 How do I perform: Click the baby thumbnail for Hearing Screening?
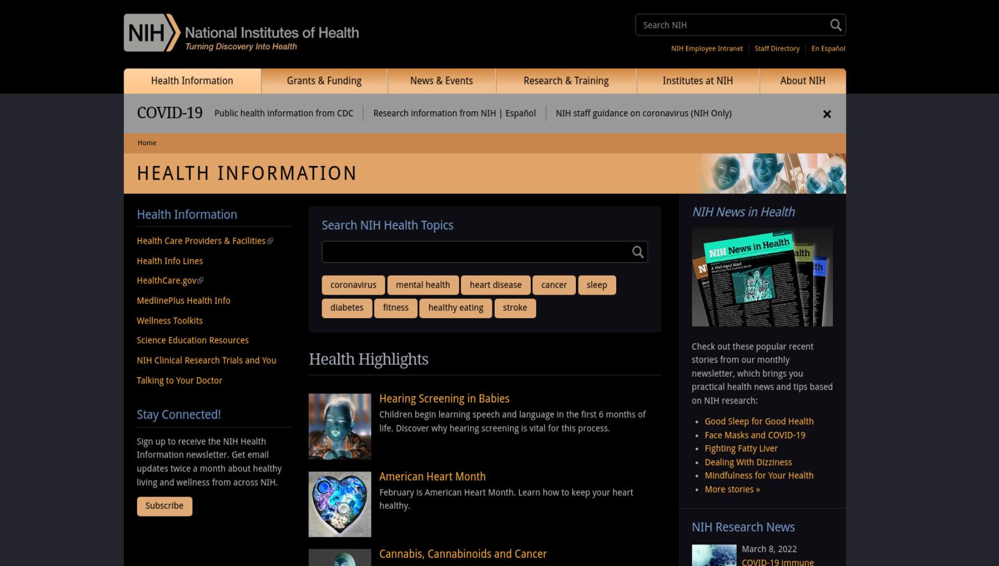(x=340, y=426)
